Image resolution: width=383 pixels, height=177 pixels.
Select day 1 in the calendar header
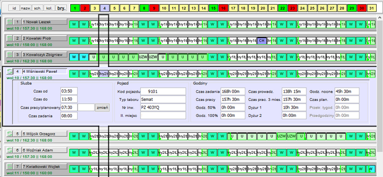(x=75, y=8)
